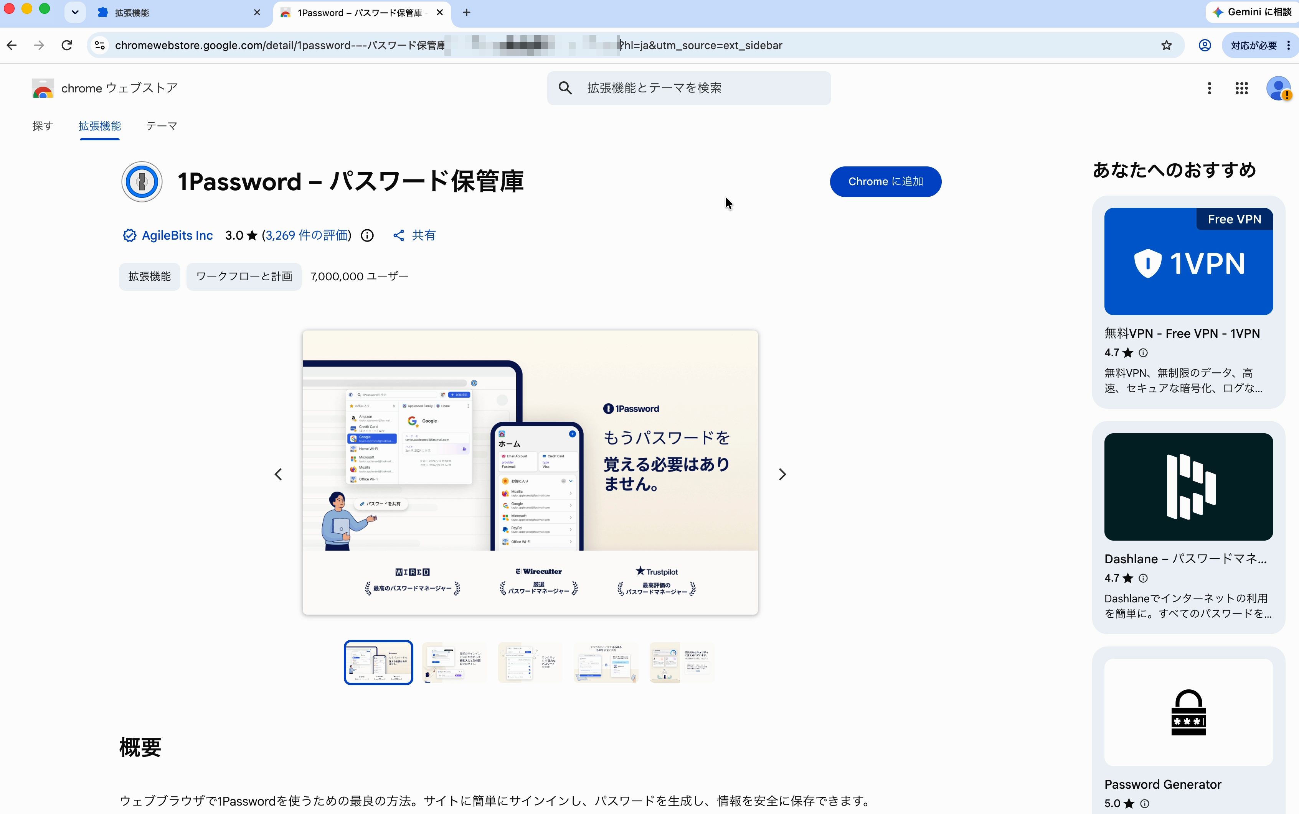The width and height of the screenshot is (1299, 814).
Task: Focus the 拡張機能とテーマを検索 search field
Action: point(688,88)
